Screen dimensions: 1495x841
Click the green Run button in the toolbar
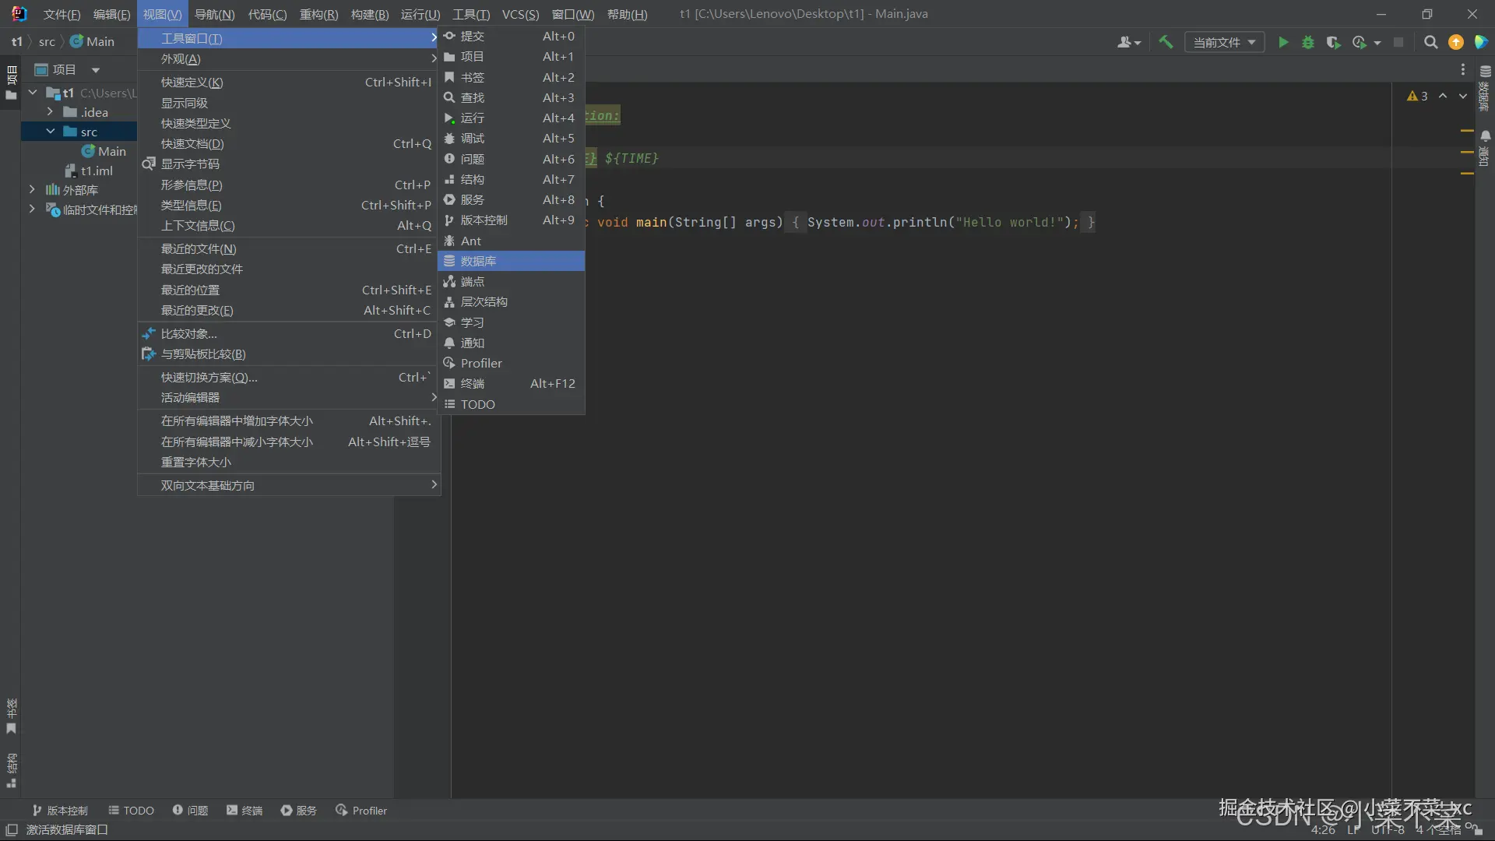(x=1283, y=42)
